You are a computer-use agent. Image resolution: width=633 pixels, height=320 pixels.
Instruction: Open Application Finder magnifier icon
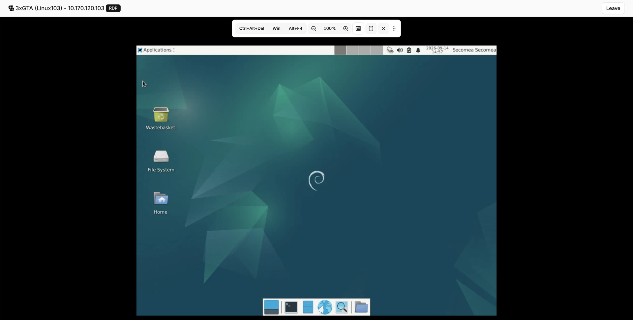pos(342,307)
